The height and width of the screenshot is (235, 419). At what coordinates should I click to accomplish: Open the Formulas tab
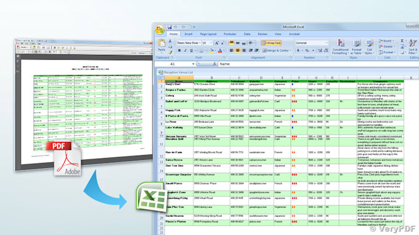coord(230,34)
